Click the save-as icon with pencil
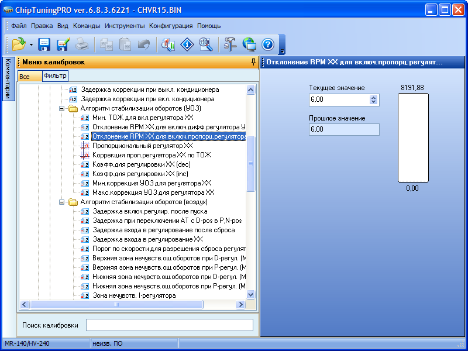Viewport: 468px width, 351px height. (63, 44)
